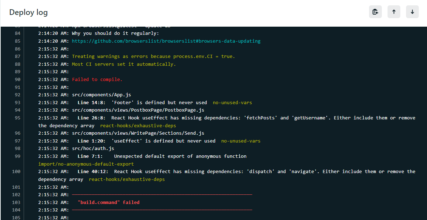
Task: Click line number 105
Action: [16, 218]
